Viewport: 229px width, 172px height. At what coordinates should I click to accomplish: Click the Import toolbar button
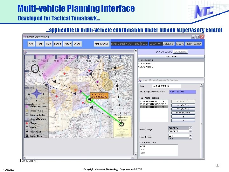coord(67,44)
